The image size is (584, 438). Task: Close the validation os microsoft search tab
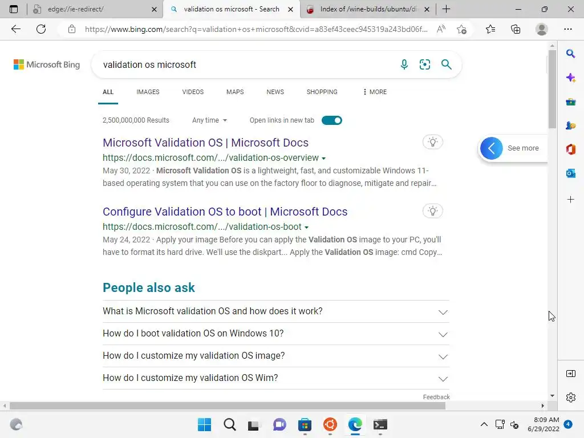(290, 9)
